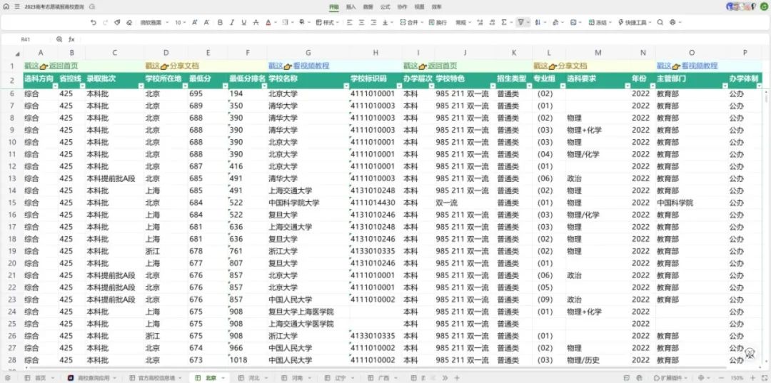Click the Redo arrow icon
Image resolution: width=771 pixels, height=383 pixels.
click(x=105, y=23)
